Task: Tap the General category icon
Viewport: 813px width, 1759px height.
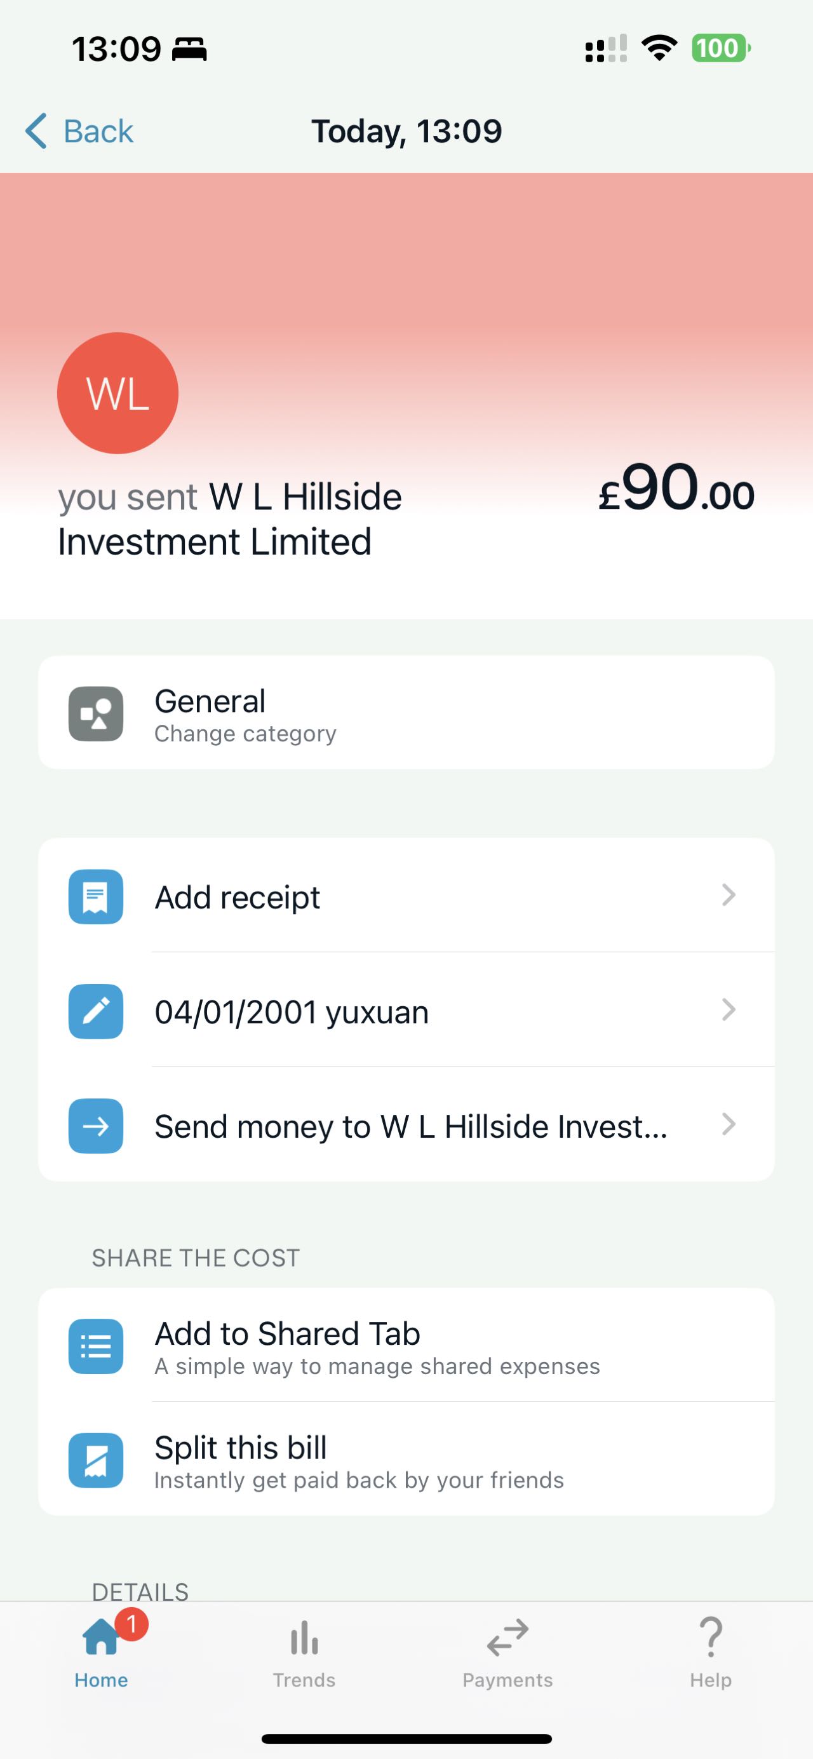Action: pos(95,713)
